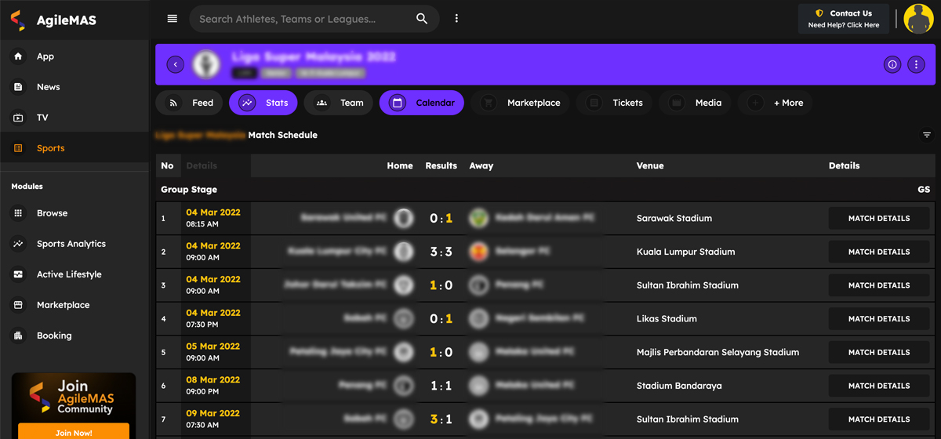This screenshot has height=439, width=941.
Task: Switch to the Calendar tab
Action: 422,103
